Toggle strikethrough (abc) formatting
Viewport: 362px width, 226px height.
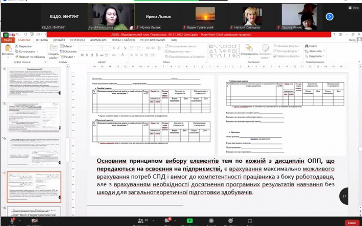[102, 55]
